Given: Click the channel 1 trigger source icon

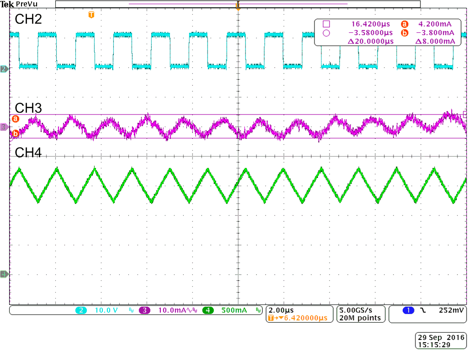Looking at the screenshot, I should coord(408,309).
